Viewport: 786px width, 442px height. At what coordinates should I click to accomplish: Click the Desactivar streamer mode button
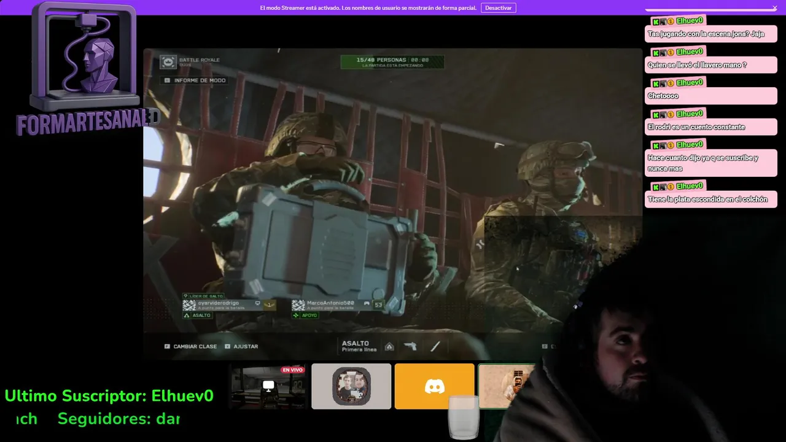tap(498, 8)
